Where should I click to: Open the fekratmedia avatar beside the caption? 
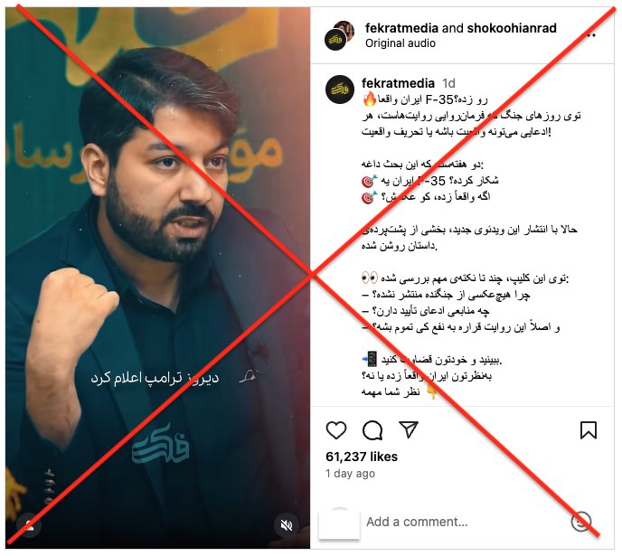click(x=340, y=90)
